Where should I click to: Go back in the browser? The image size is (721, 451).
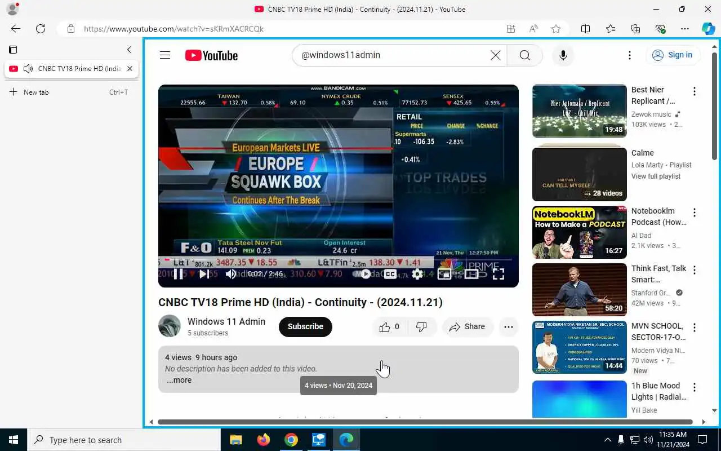(x=16, y=29)
